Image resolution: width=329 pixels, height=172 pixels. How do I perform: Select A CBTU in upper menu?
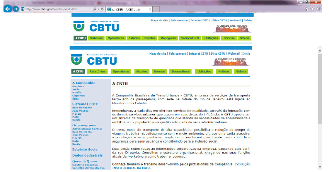(80, 38)
